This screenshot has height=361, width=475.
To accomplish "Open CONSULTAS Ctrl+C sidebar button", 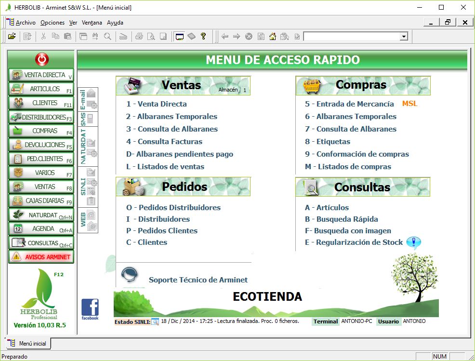I will coord(41,243).
